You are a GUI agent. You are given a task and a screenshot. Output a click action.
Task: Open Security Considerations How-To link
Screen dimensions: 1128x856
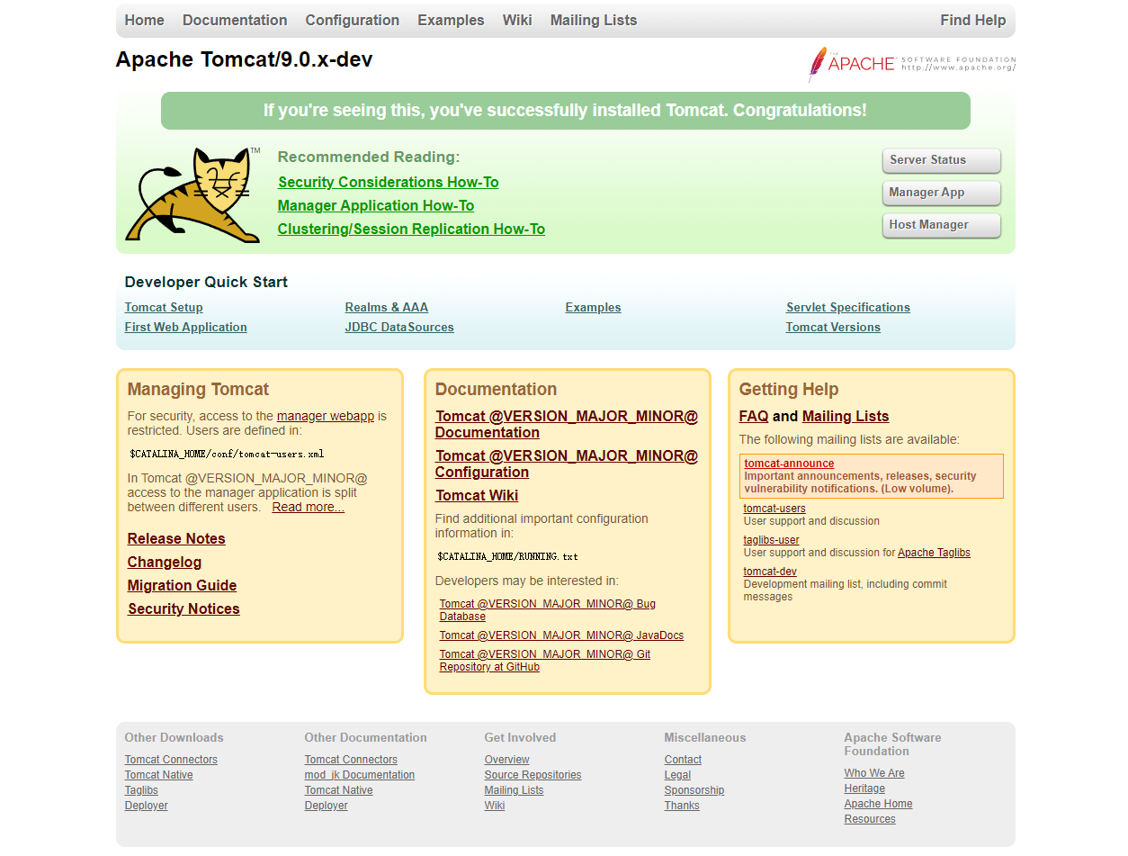[388, 182]
